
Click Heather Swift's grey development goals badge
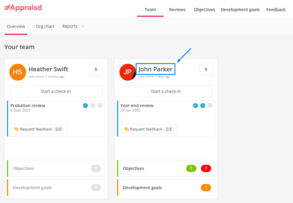coord(96,187)
